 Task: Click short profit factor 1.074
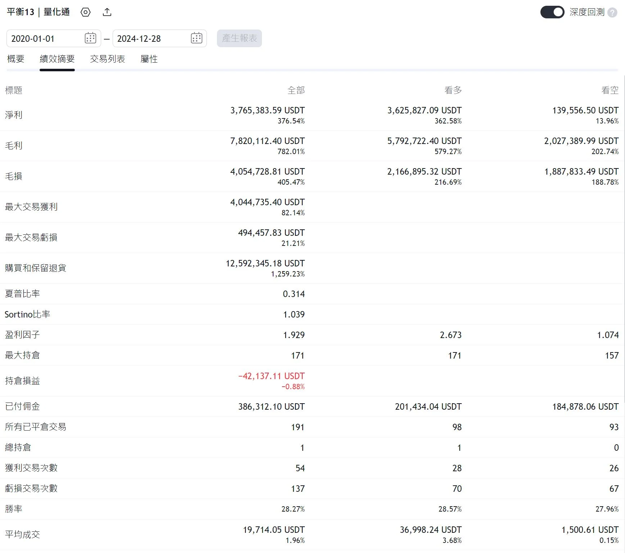click(608, 335)
